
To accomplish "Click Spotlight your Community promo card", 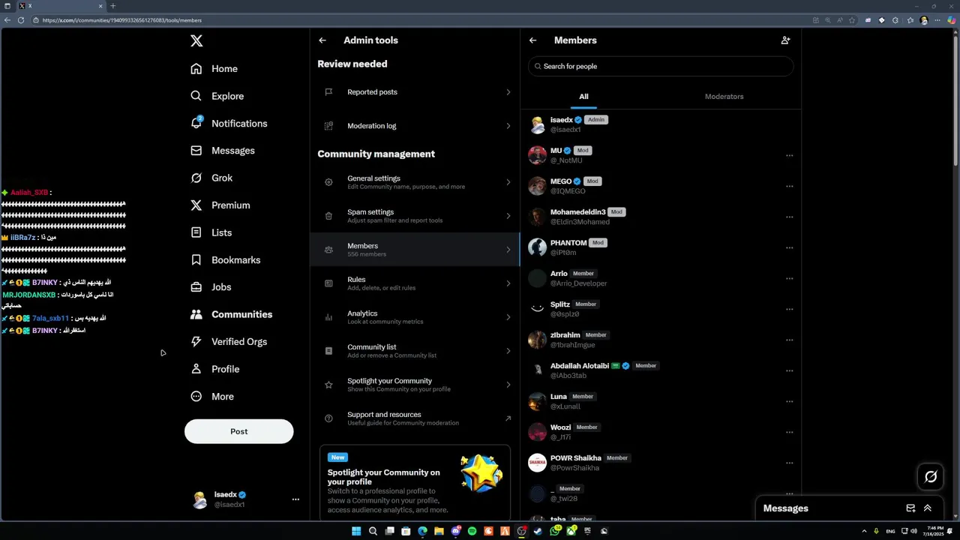I will click(x=415, y=482).
